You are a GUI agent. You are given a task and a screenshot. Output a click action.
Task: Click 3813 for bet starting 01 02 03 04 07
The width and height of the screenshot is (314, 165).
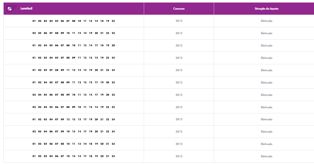179,119
